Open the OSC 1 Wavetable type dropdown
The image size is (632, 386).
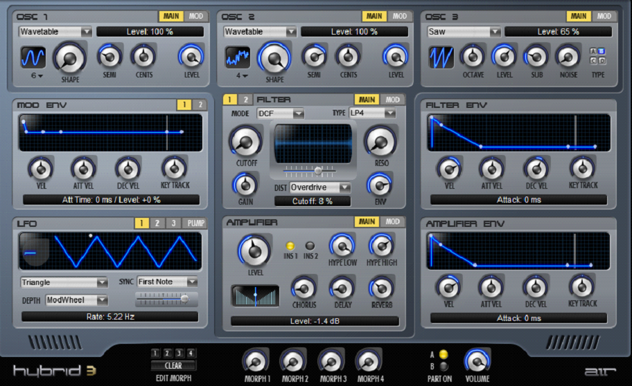pyautogui.click(x=55, y=31)
